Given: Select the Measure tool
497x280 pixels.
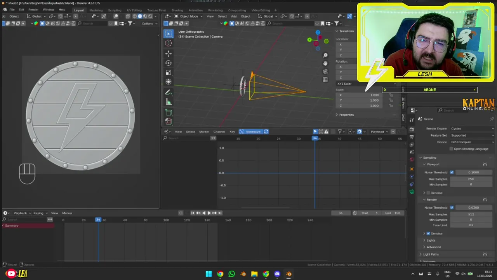Looking at the screenshot, I should coord(169,102).
